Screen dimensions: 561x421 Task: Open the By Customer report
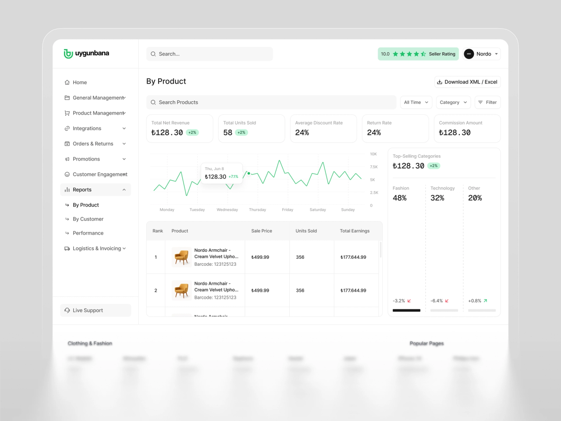pos(88,219)
